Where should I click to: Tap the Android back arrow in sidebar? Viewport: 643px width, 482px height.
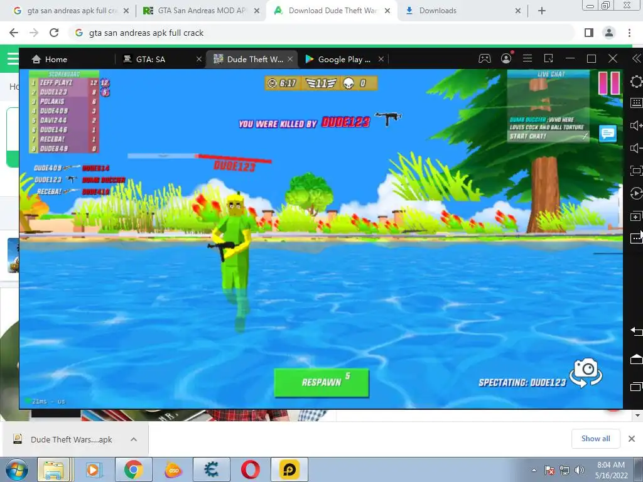pos(636,331)
